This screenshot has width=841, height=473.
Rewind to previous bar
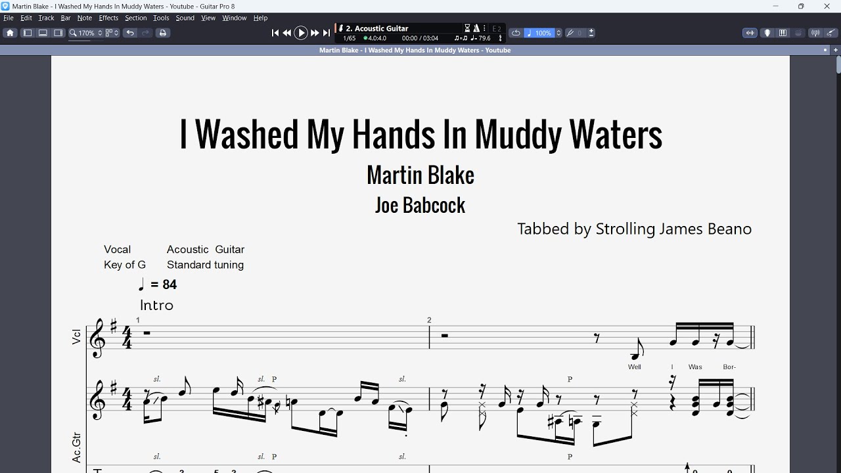point(287,33)
